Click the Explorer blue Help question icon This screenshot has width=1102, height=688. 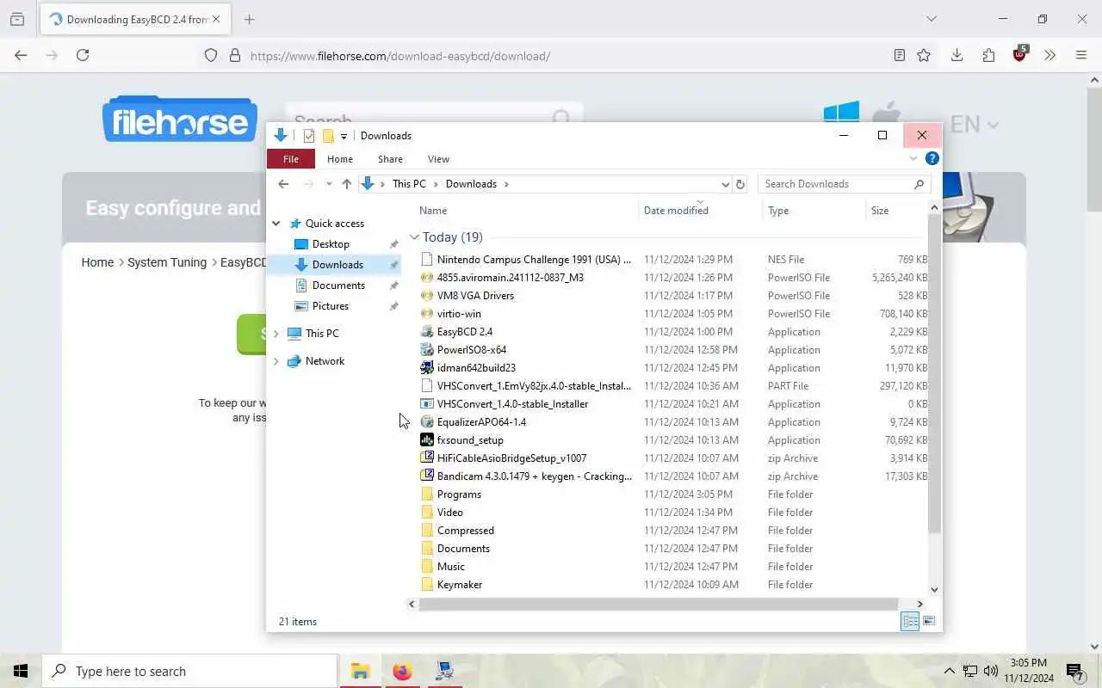click(x=932, y=159)
